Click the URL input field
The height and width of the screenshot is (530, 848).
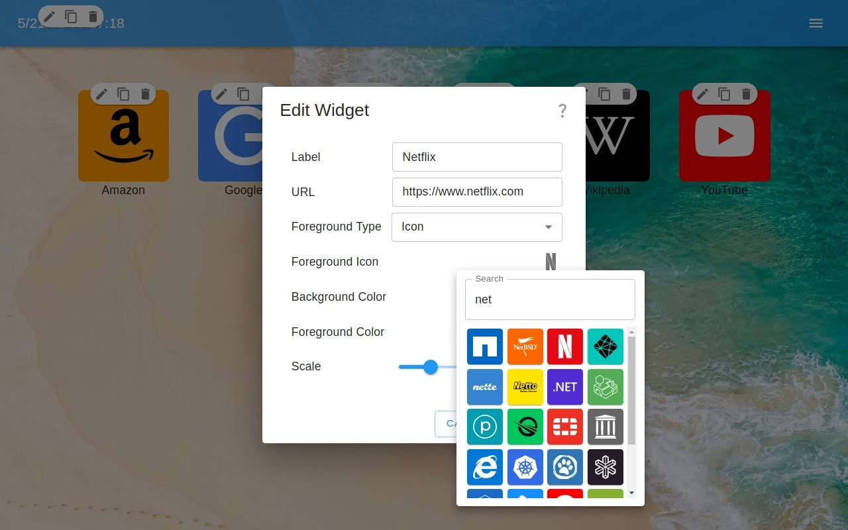477,192
